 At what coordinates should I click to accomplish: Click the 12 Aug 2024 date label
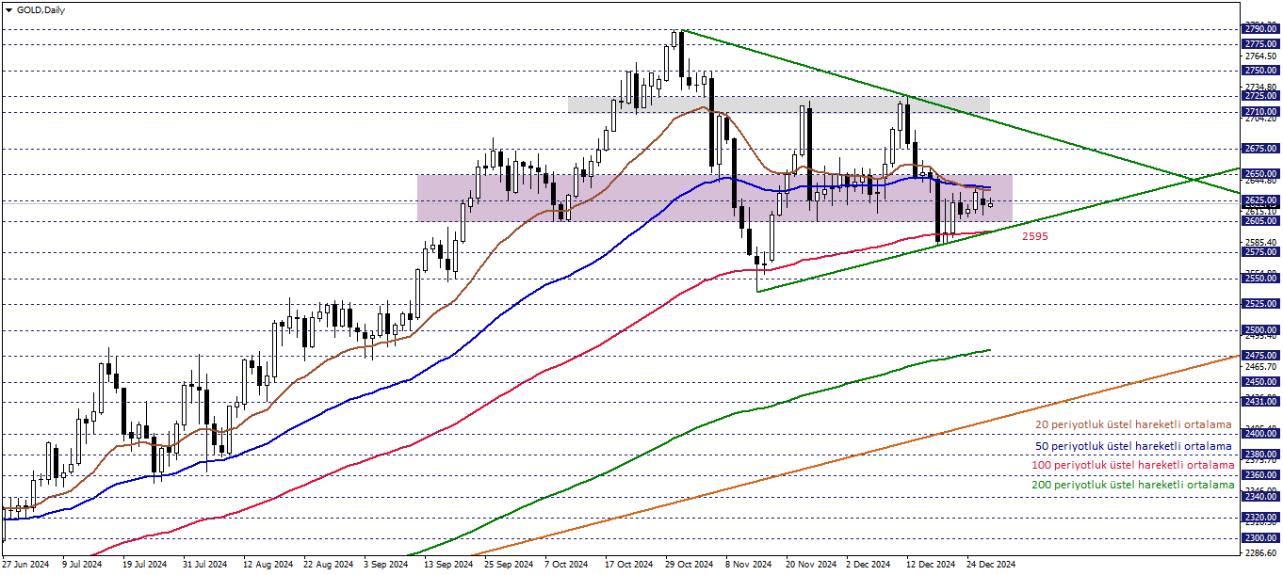tap(266, 565)
